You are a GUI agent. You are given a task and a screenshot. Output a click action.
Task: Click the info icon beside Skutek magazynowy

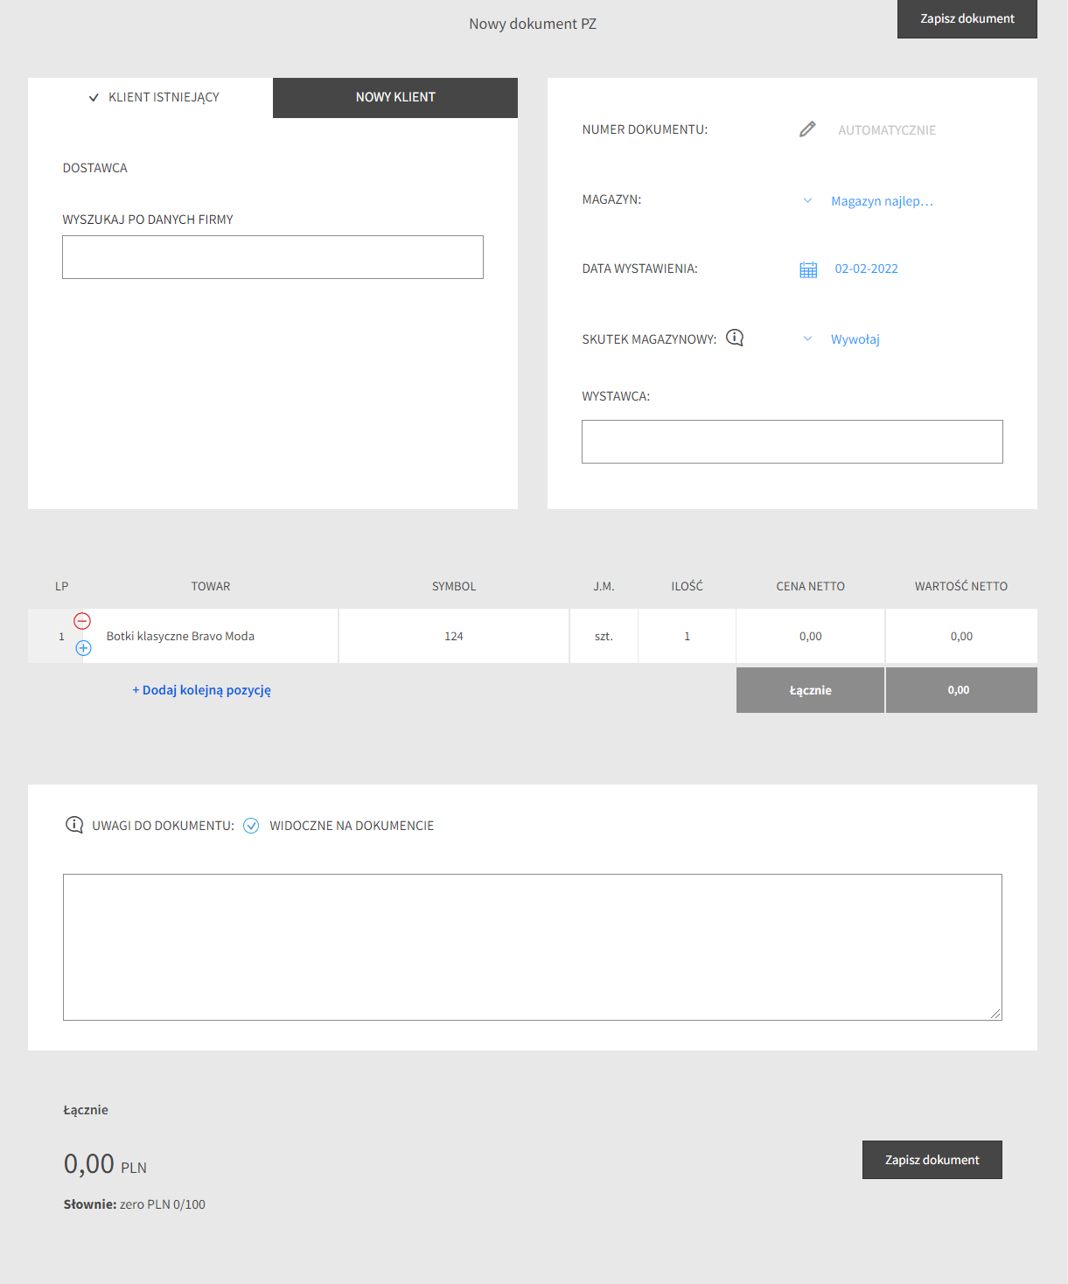point(735,338)
